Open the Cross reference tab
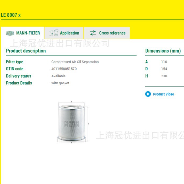The image size is (184, 184). [x=107, y=33]
